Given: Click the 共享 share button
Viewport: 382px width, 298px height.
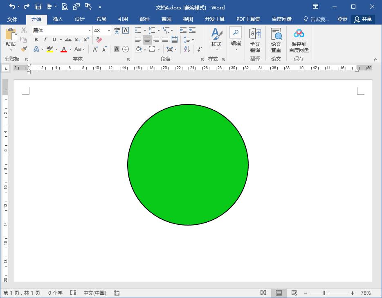Looking at the screenshot, I should [363, 19].
